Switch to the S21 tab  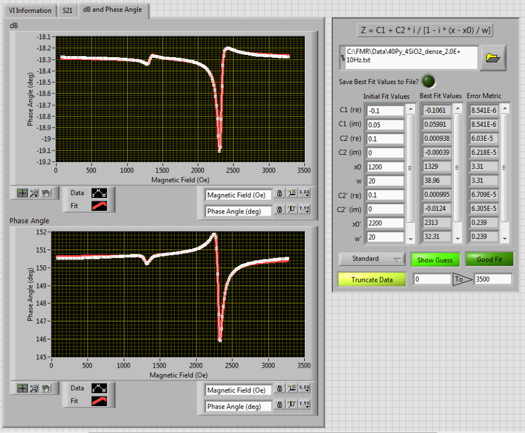coord(68,11)
